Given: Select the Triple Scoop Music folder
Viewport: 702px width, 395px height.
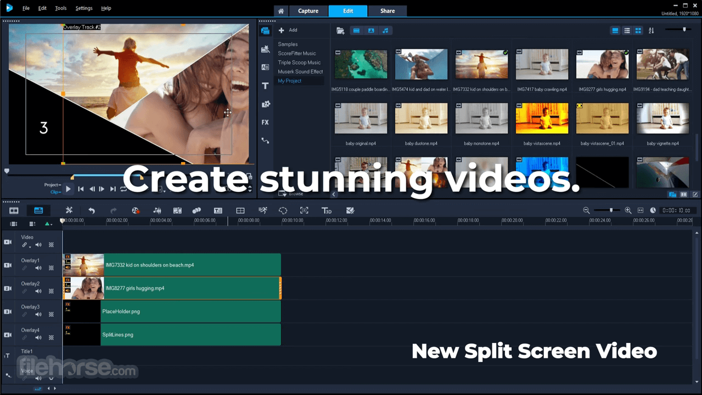Looking at the screenshot, I should (x=299, y=62).
